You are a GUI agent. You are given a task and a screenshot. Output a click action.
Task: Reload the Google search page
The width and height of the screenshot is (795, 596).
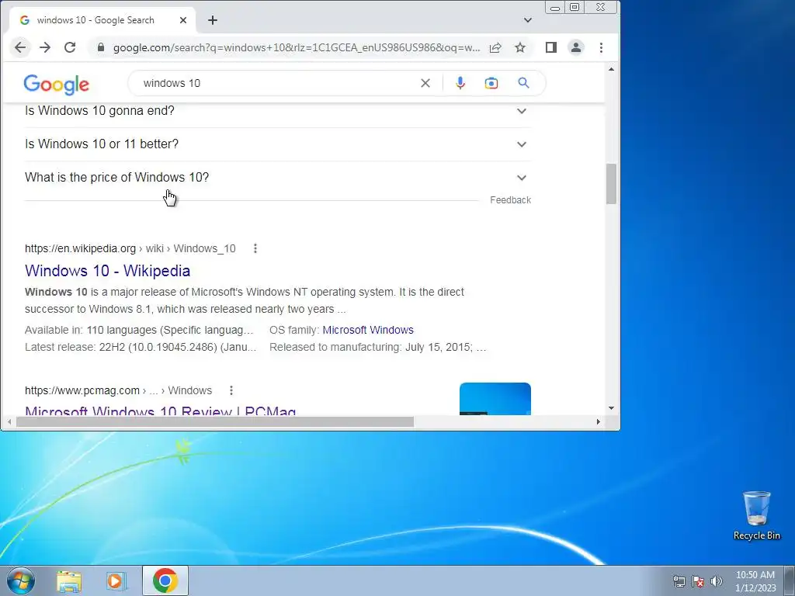(70, 47)
